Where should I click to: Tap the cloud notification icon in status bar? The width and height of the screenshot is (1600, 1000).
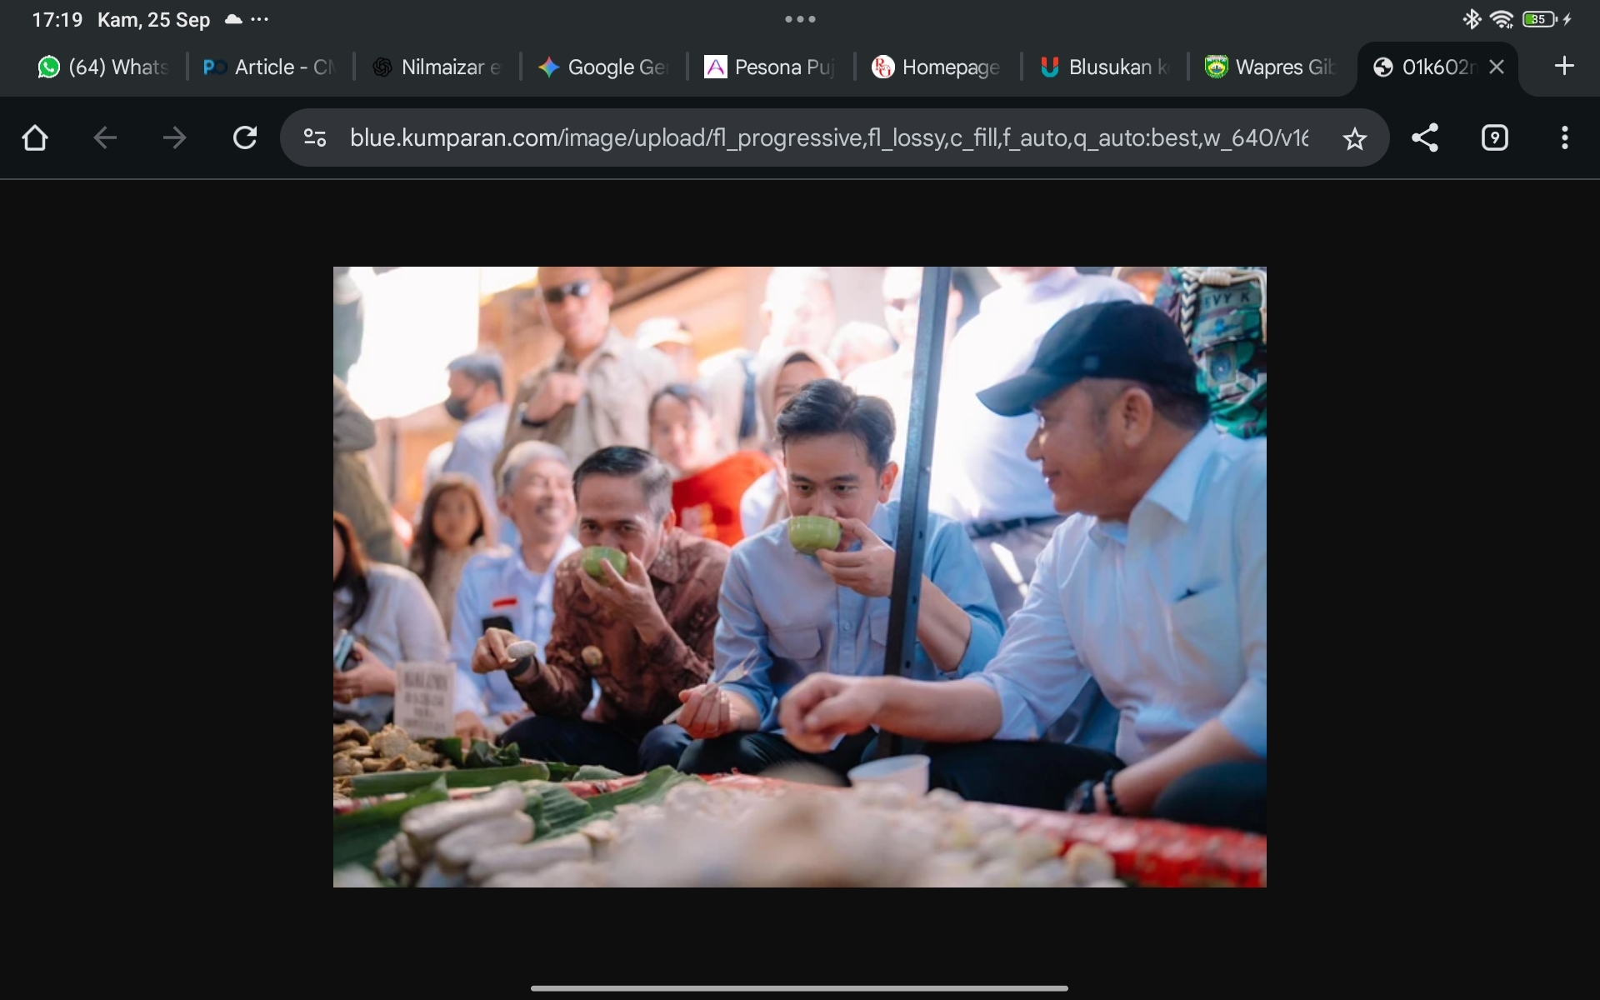click(233, 19)
